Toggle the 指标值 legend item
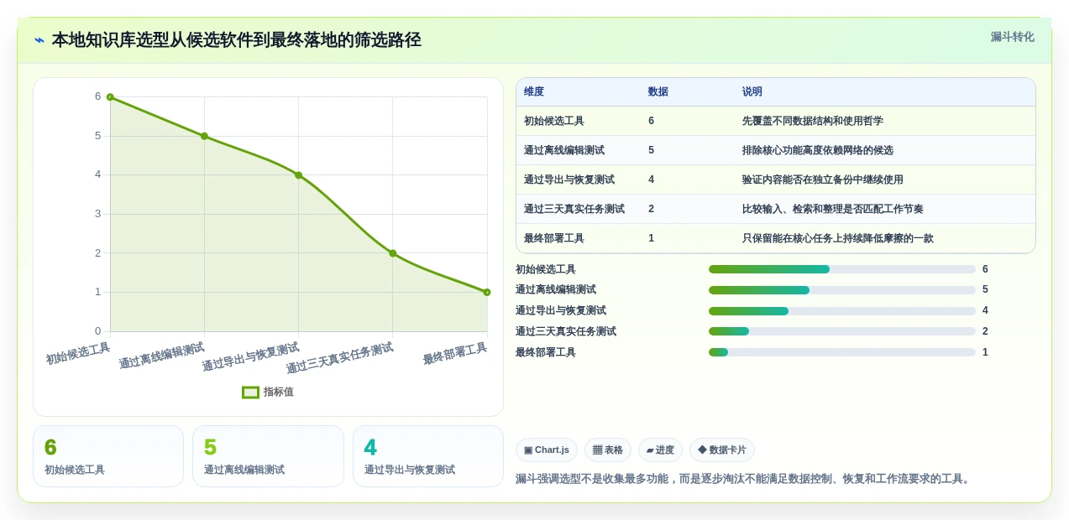 [268, 392]
